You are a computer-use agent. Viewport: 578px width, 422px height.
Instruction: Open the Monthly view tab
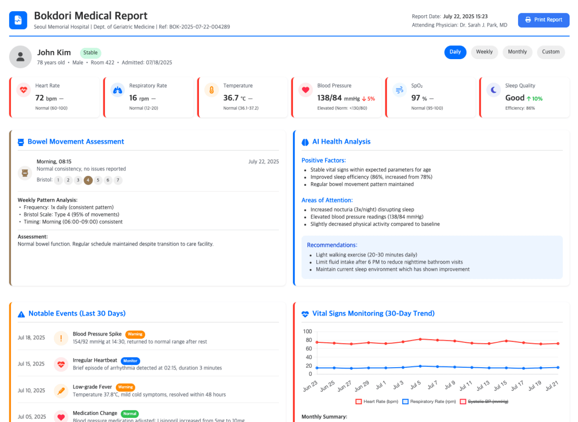tap(517, 52)
